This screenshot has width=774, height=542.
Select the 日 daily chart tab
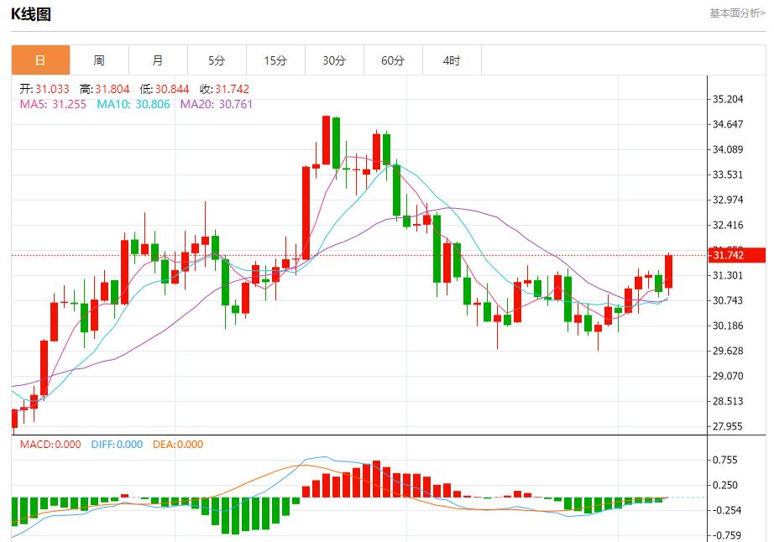tap(40, 60)
